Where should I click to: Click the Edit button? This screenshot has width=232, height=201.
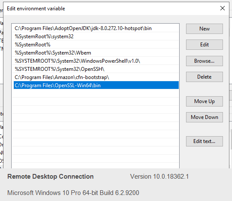click(205, 45)
